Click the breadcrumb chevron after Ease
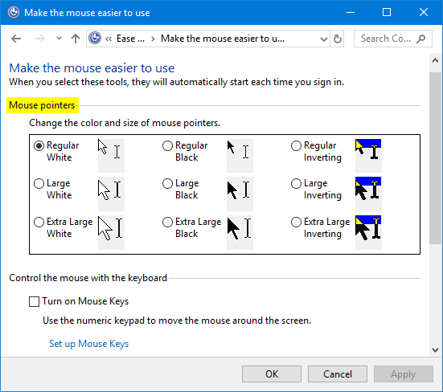Viewport: 443px width, 392px height. tap(153, 39)
